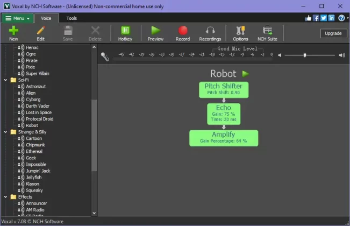350x226 pixels.
Task: Select the Alien voice
Action: 31,93
